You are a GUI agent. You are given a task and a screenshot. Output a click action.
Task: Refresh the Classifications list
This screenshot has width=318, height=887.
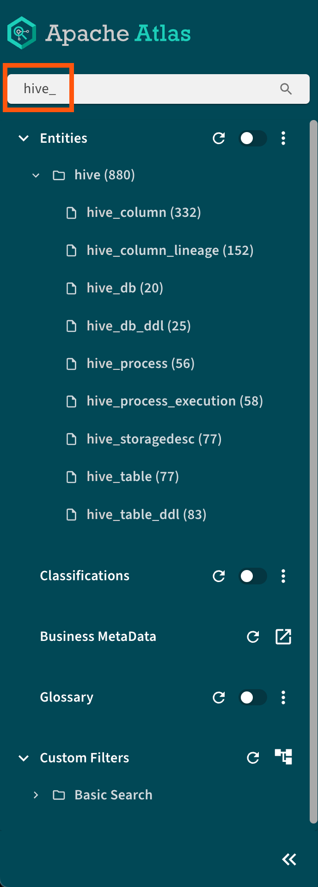219,576
